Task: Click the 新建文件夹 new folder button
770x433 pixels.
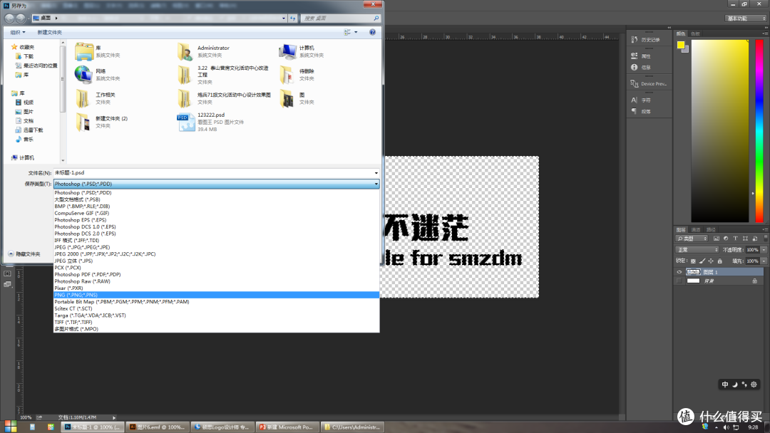Action: point(50,32)
